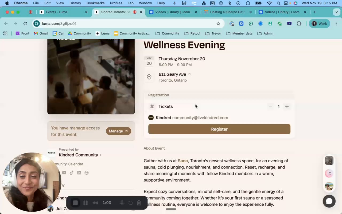Click the address bar URL field
Image resolution: width=342 pixels, height=214 pixels.
tap(128, 24)
